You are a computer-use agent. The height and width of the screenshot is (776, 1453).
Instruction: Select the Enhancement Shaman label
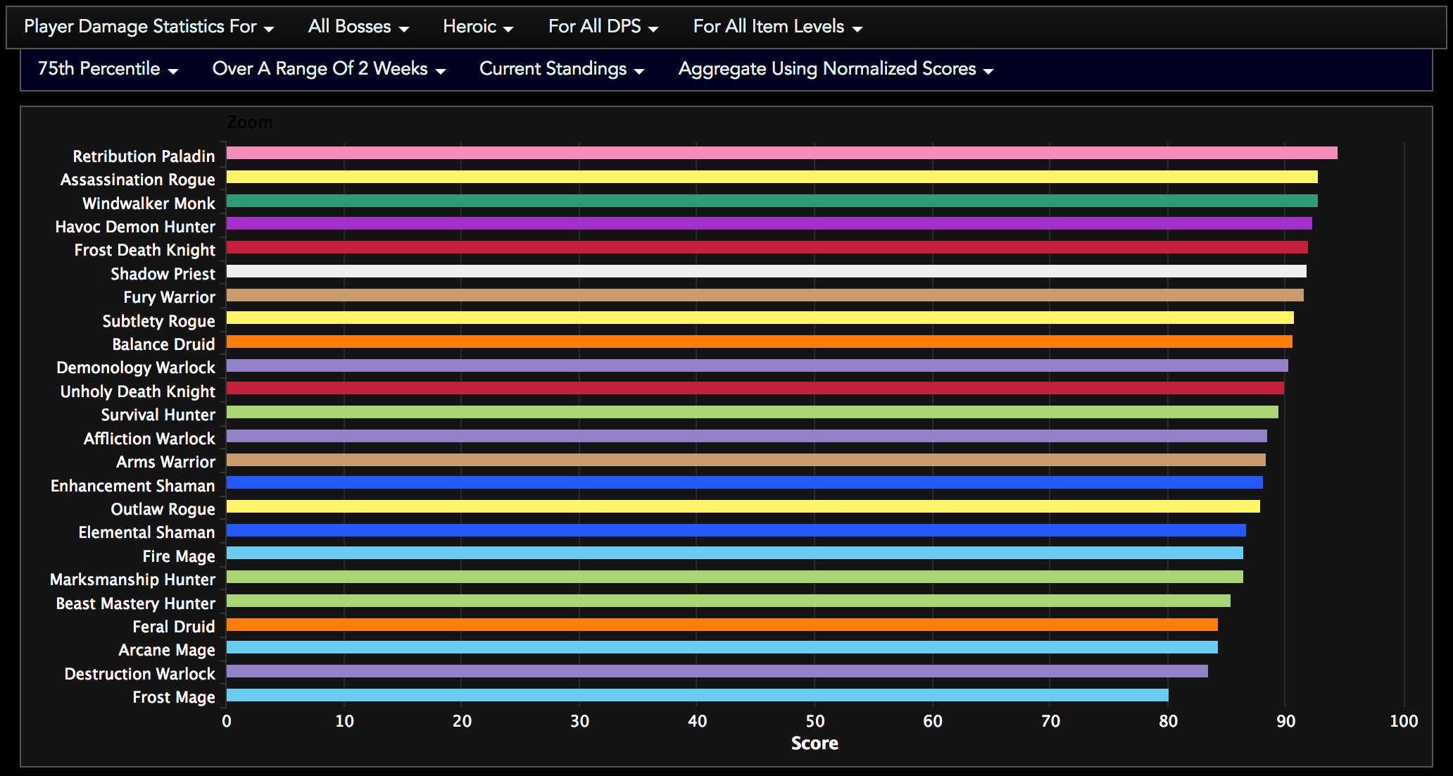coord(132,486)
